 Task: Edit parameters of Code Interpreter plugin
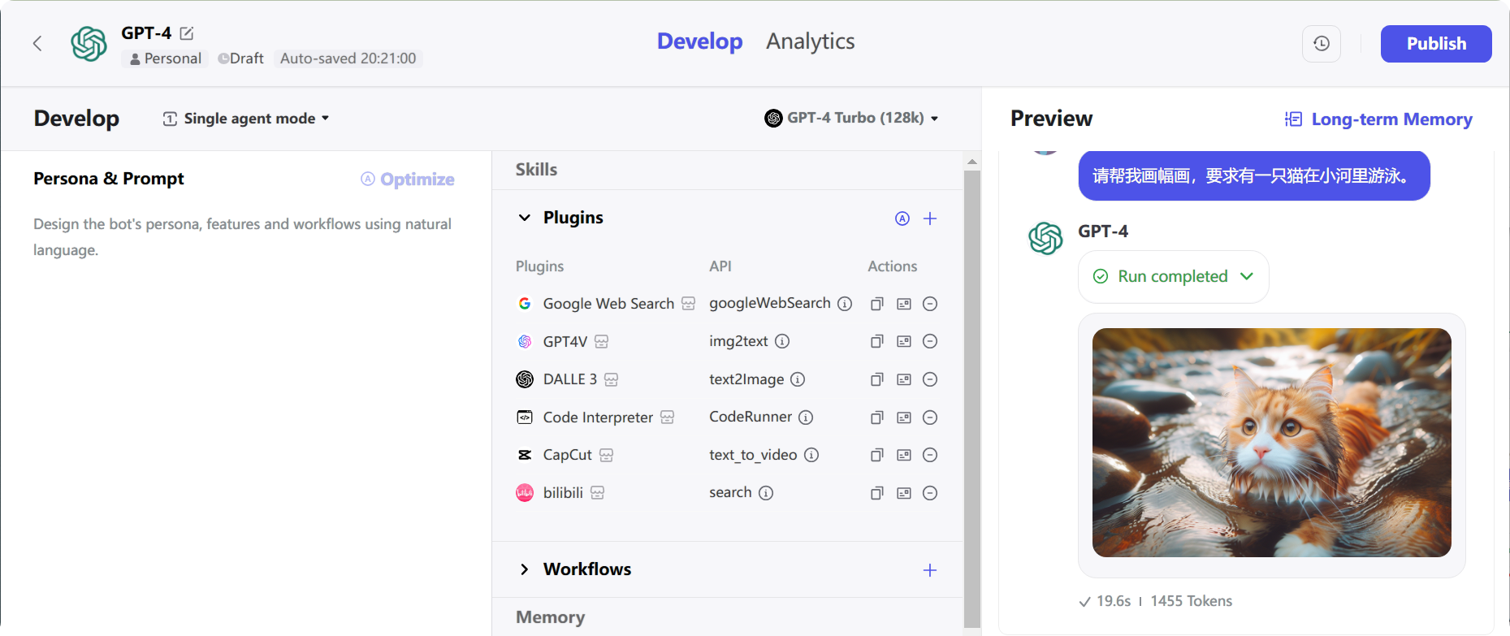903,418
